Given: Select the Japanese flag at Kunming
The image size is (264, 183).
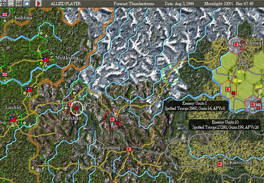Looking at the screenshot, I should tap(129, 149).
